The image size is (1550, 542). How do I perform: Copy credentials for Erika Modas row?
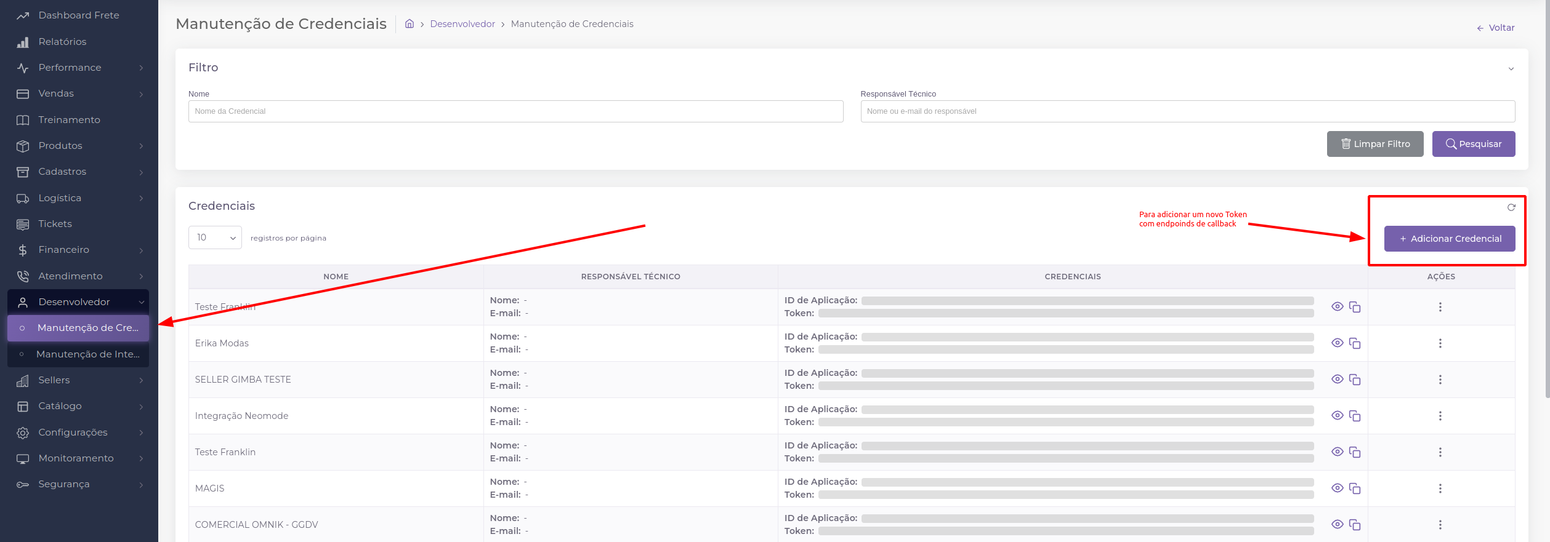[1354, 343]
